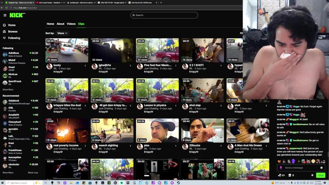Switch to the About channel tab

point(60,24)
